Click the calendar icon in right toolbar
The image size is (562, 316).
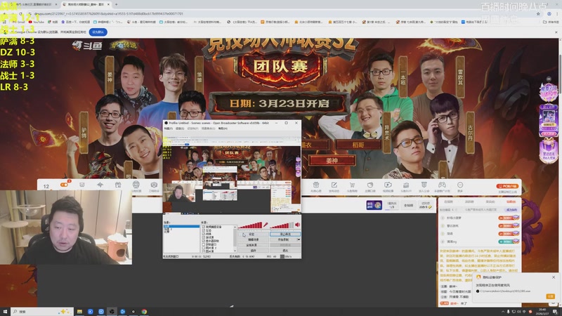pos(315,185)
